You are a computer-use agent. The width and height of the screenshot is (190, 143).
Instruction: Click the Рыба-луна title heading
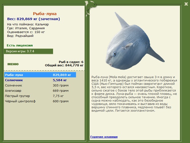pyautogui.click(x=45, y=14)
